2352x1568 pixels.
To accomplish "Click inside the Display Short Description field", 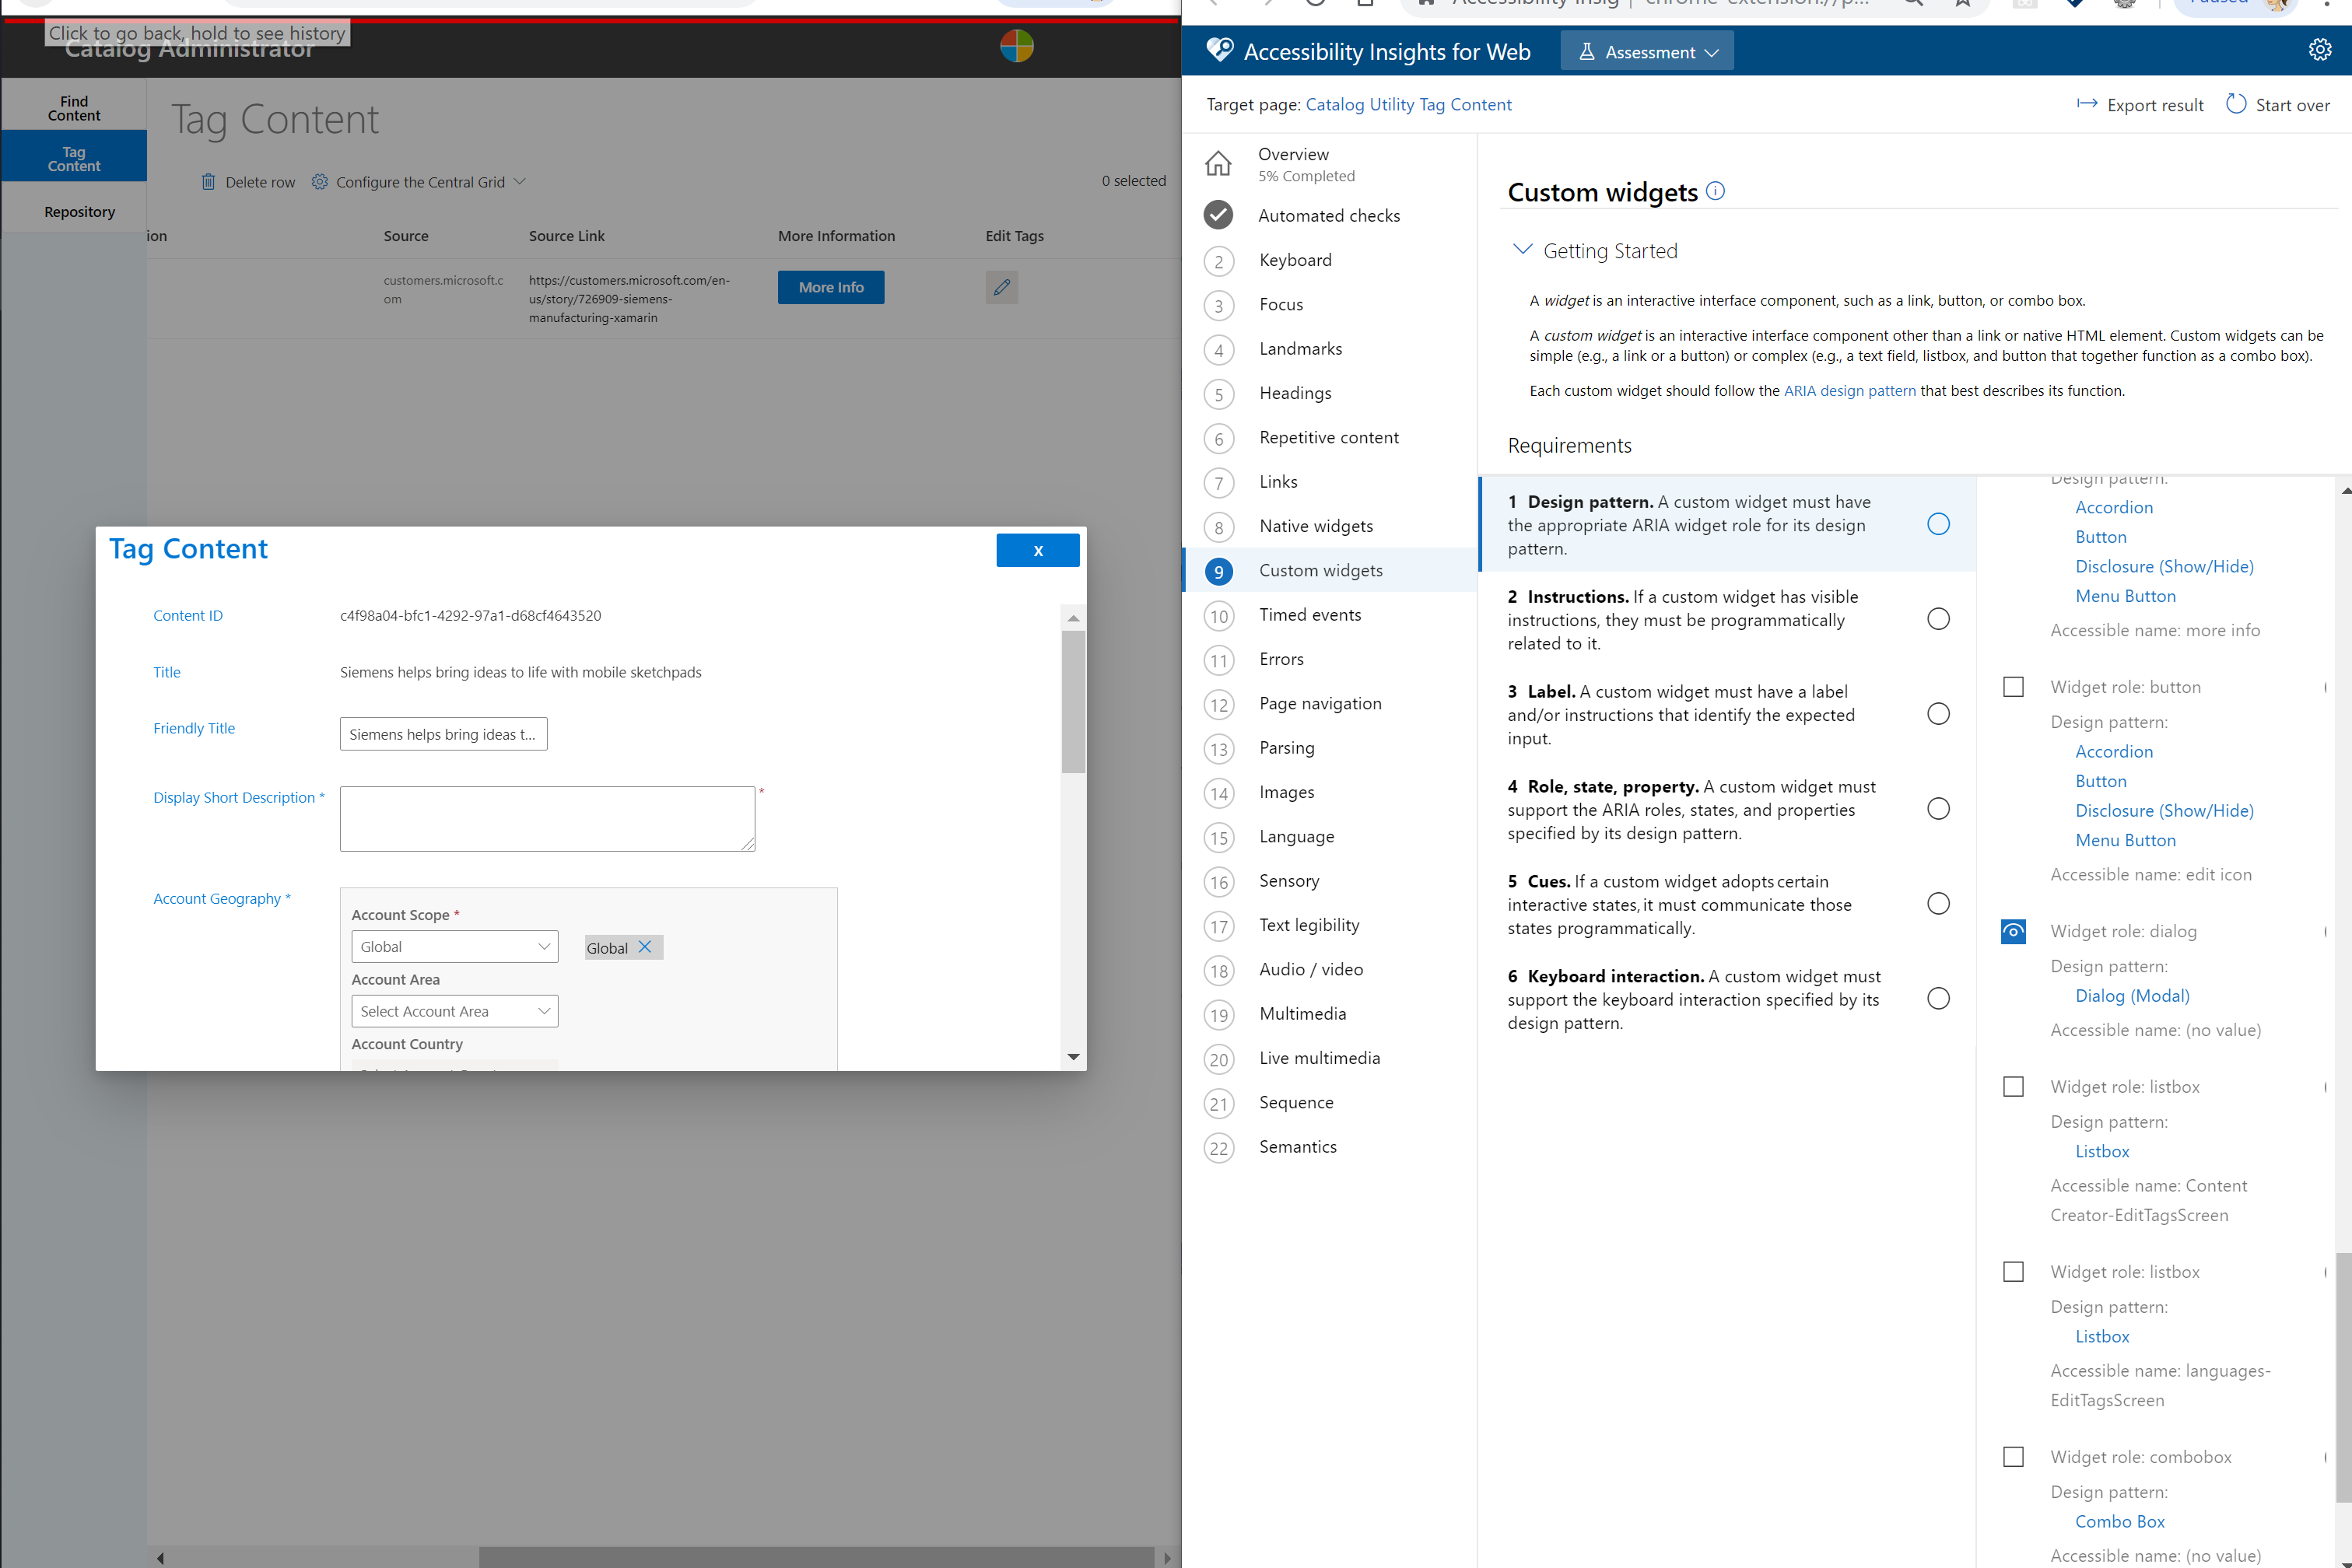I will coord(547,818).
